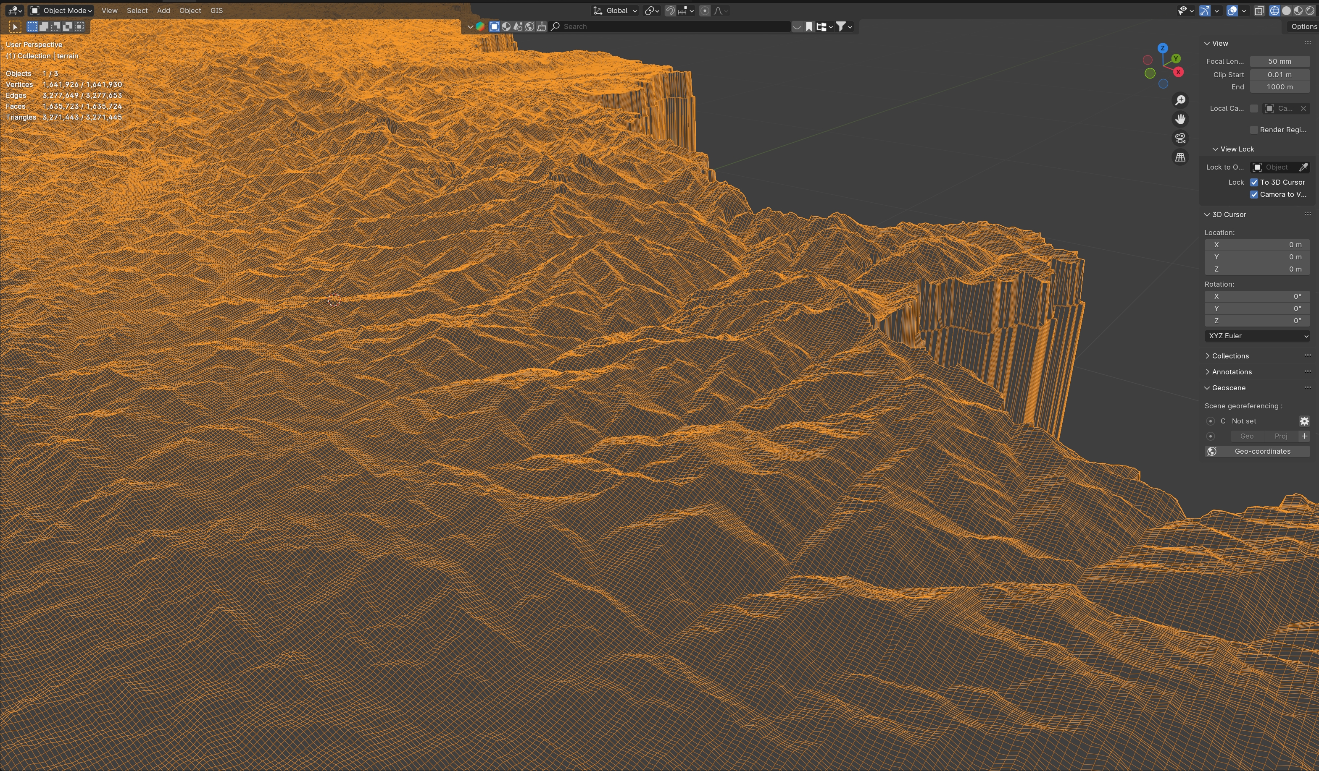Switch to solid viewport shading
The width and height of the screenshot is (1319, 771).
coord(1286,10)
